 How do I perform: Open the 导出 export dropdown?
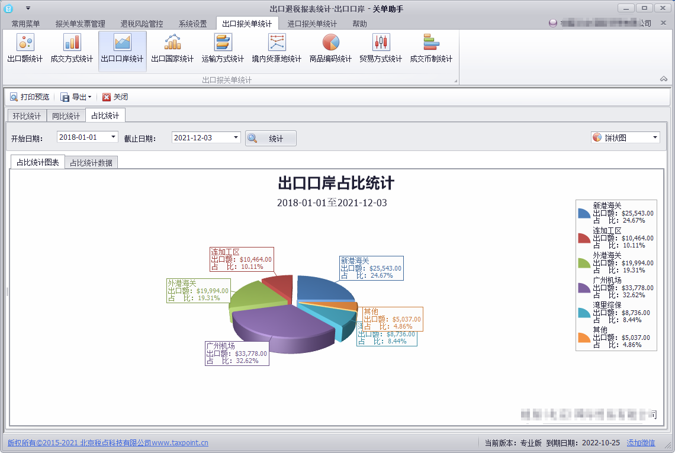click(76, 97)
